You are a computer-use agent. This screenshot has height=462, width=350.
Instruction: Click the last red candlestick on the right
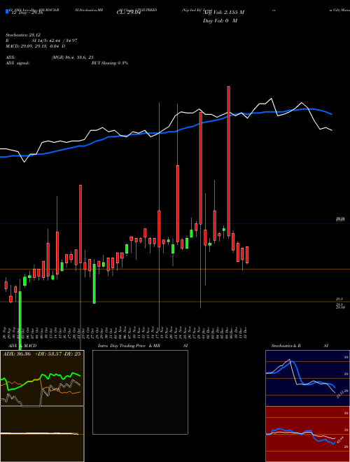click(x=247, y=255)
